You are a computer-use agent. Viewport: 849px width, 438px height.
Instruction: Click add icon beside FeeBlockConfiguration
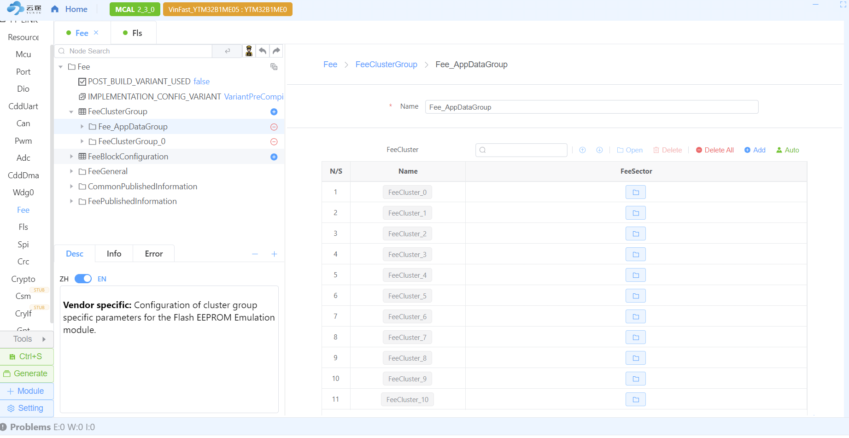pyautogui.click(x=274, y=157)
